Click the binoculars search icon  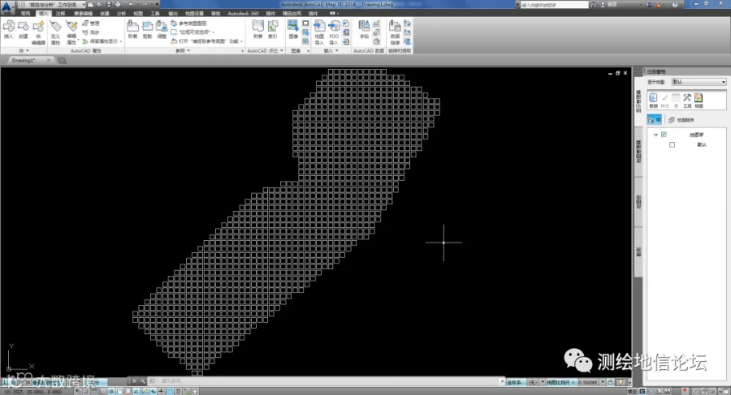coord(594,5)
